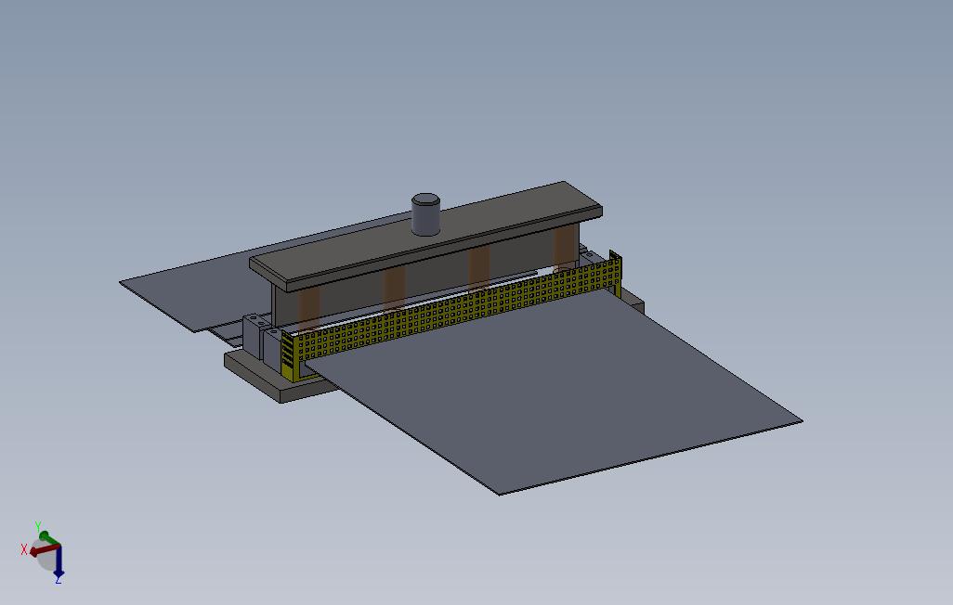Click the red X axis of the orientation triad
This screenshot has height=605, width=953.
click(x=44, y=550)
